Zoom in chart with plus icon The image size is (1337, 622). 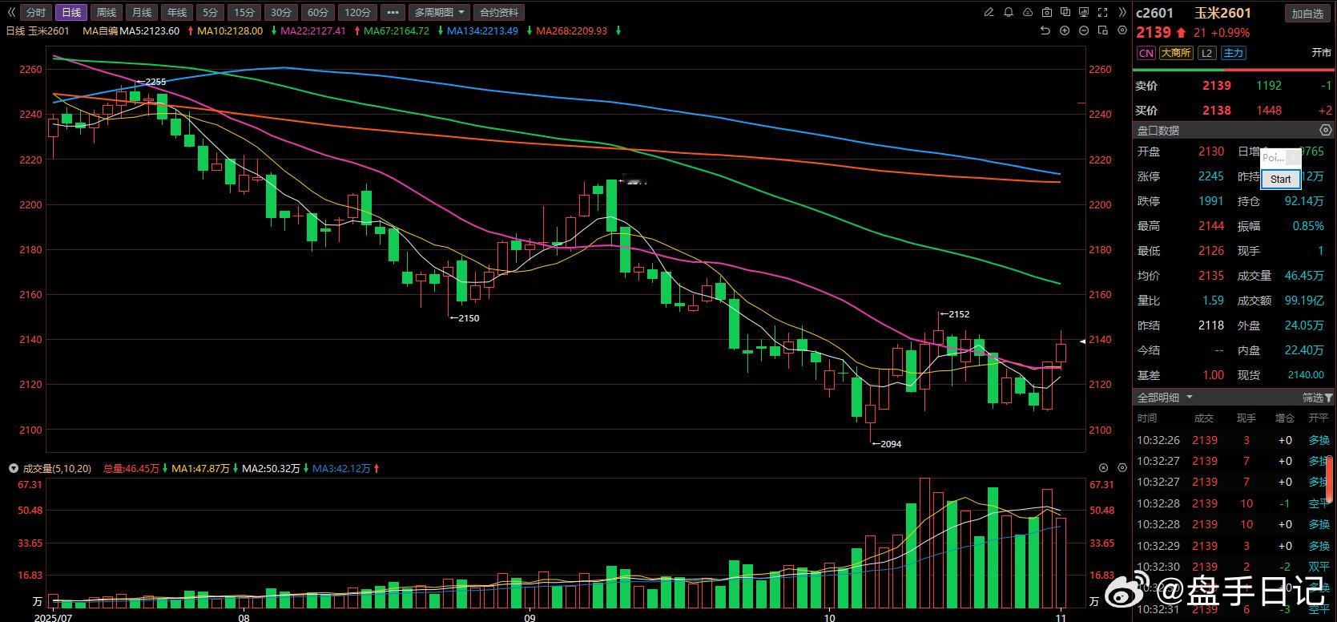tap(1065, 30)
